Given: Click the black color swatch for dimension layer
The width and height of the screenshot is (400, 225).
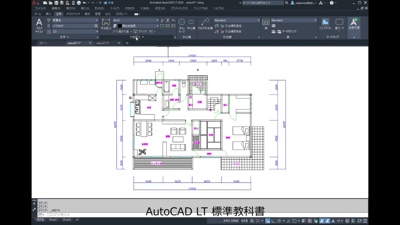Looking at the screenshot, I should [x=119, y=26].
